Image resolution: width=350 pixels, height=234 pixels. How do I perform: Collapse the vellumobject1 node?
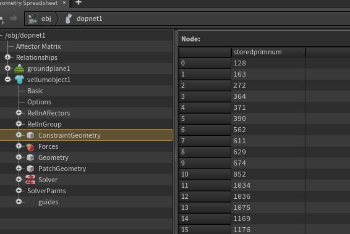[8, 79]
